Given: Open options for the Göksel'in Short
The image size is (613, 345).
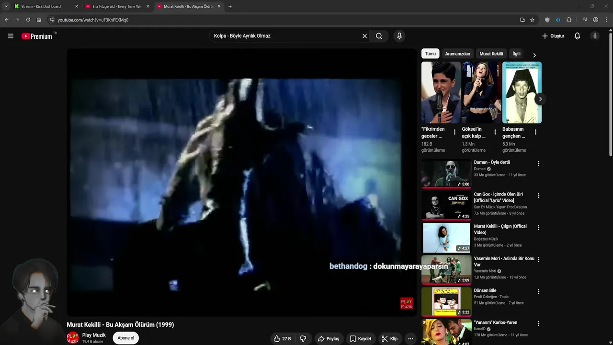Looking at the screenshot, I should [495, 132].
